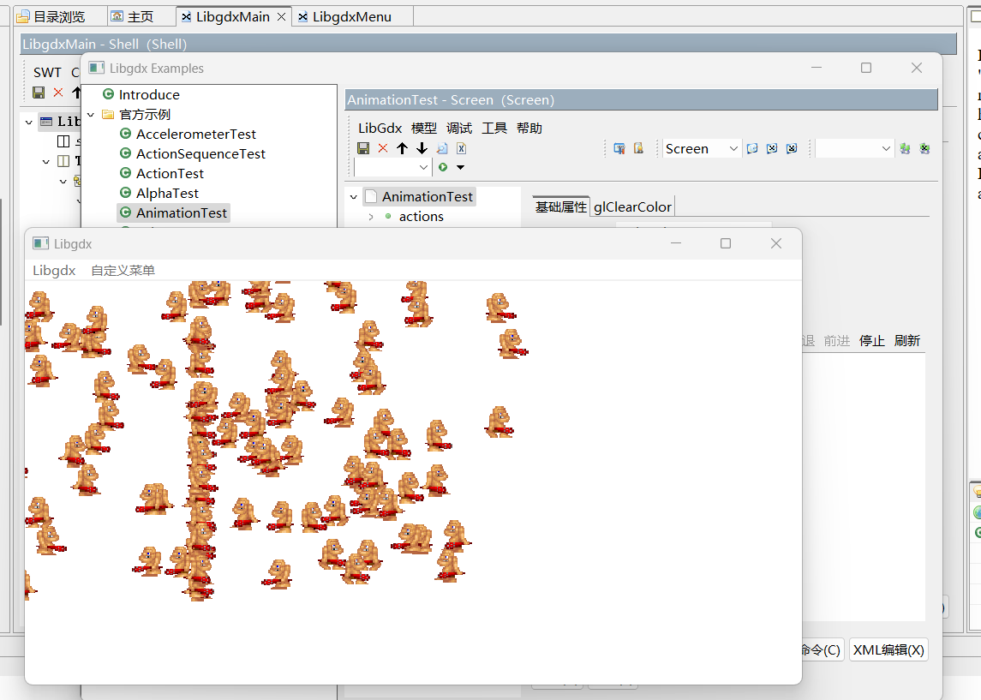The height and width of the screenshot is (700, 981).
Task: Switch to the 基础属性 tab
Action: pyautogui.click(x=560, y=207)
